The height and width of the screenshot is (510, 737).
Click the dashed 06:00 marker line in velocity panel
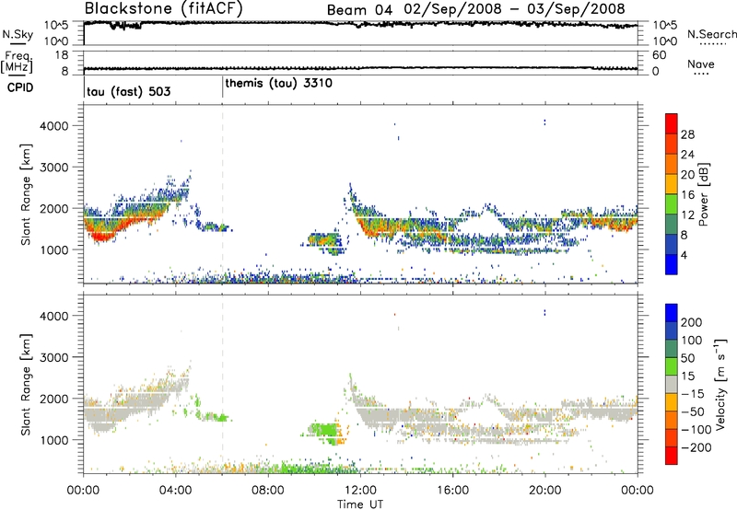pyautogui.click(x=222, y=384)
